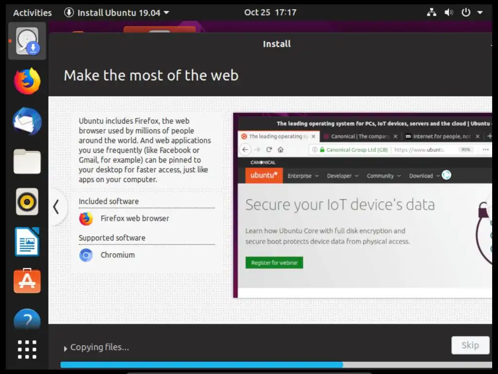Close the 'Internet for people' tab
498x374 pixels.
(478, 136)
